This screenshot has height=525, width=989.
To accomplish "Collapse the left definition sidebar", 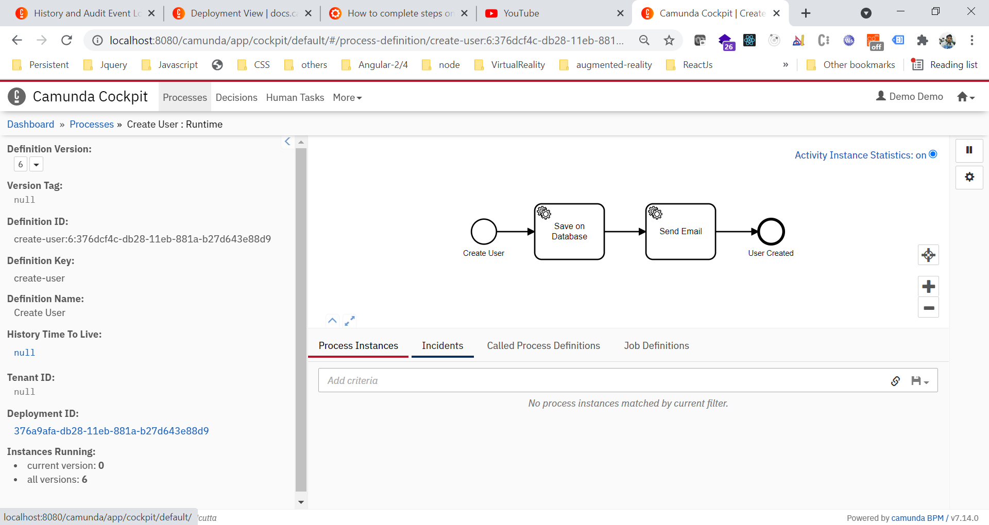I will [x=287, y=142].
